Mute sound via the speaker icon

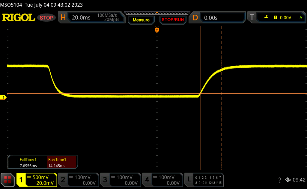pos(288,180)
